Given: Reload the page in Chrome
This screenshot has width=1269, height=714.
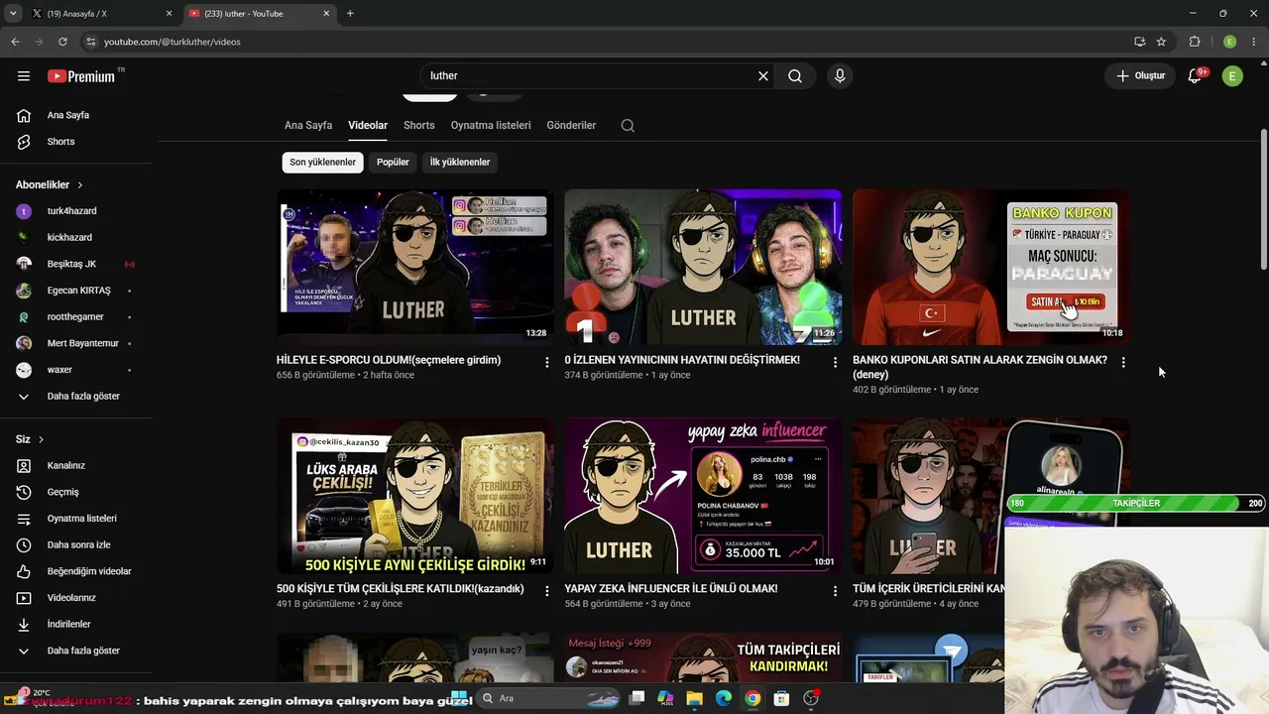Looking at the screenshot, I should (62, 42).
